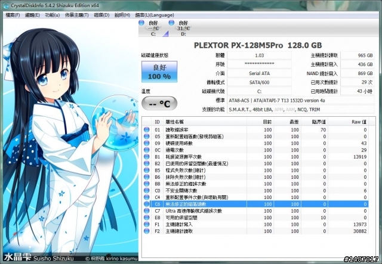Screen dimensions: 382x264
Task: Click status orb for attribute C4
Action: (x=146, y=197)
